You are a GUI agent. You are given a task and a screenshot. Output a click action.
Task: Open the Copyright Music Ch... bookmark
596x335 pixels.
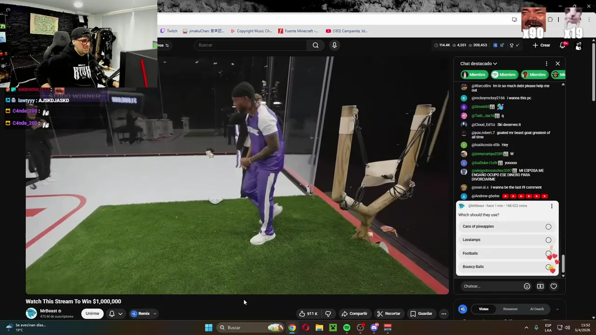click(x=251, y=31)
